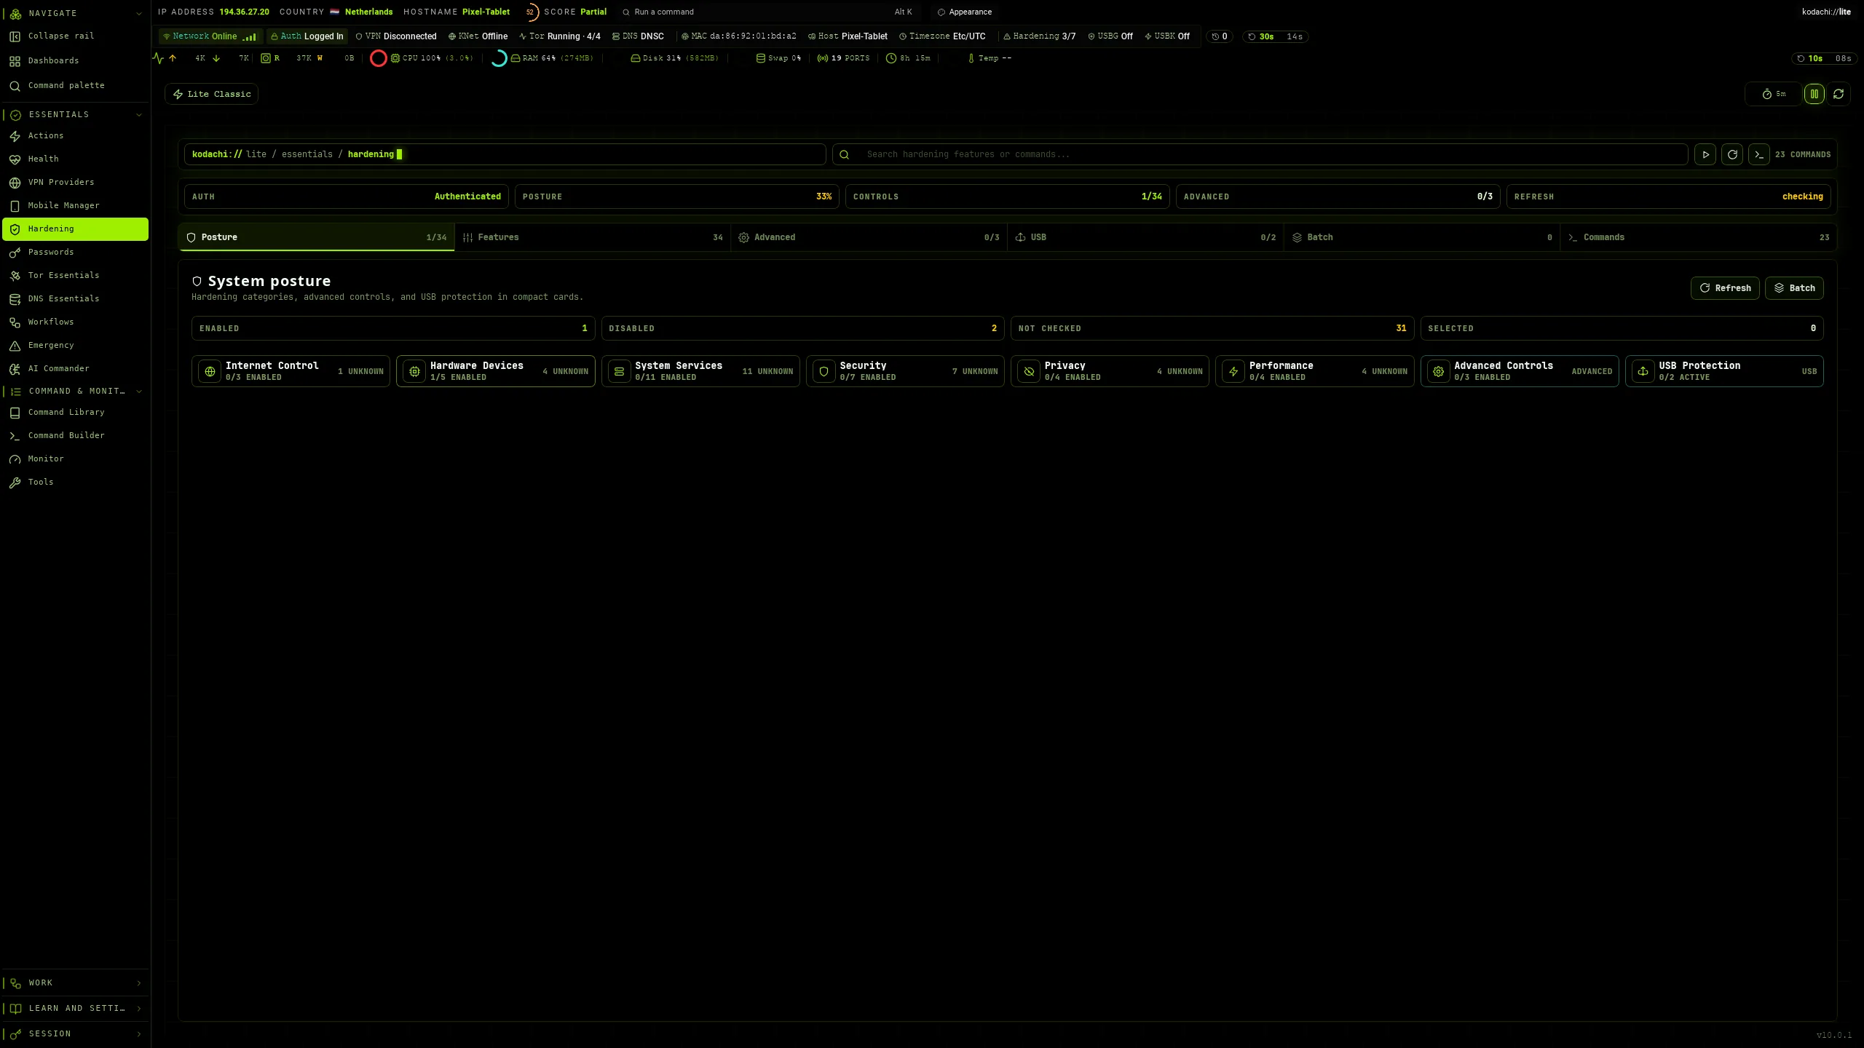Screen dimensions: 1864x1048
Task: Click the Batch button in System posture
Action: (x=1794, y=288)
